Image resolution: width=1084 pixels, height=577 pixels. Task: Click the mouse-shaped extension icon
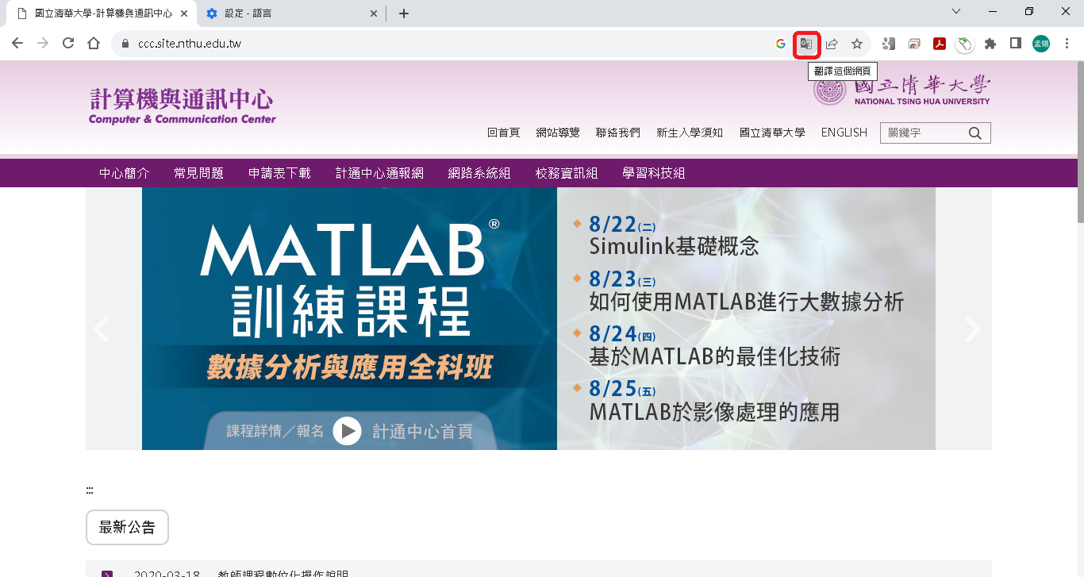click(964, 44)
